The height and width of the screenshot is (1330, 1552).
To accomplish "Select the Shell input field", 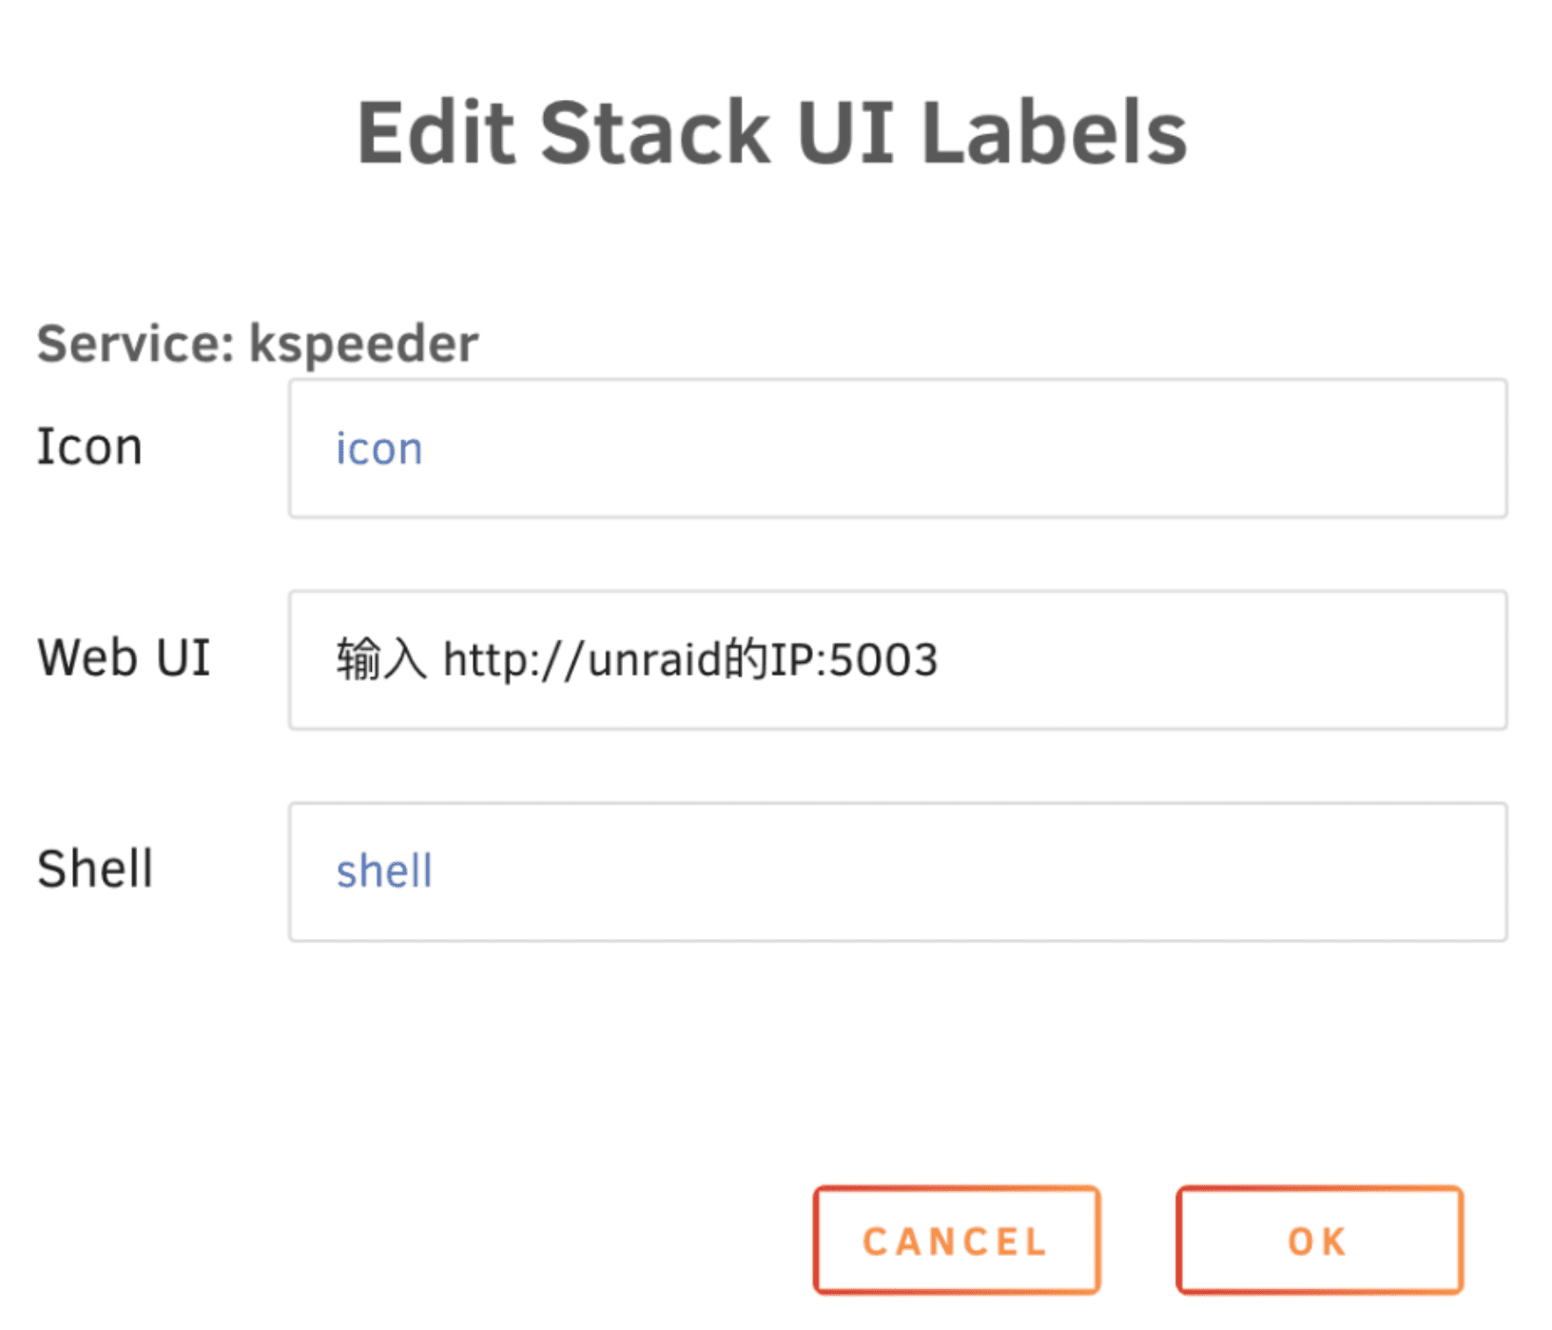I will click(897, 871).
